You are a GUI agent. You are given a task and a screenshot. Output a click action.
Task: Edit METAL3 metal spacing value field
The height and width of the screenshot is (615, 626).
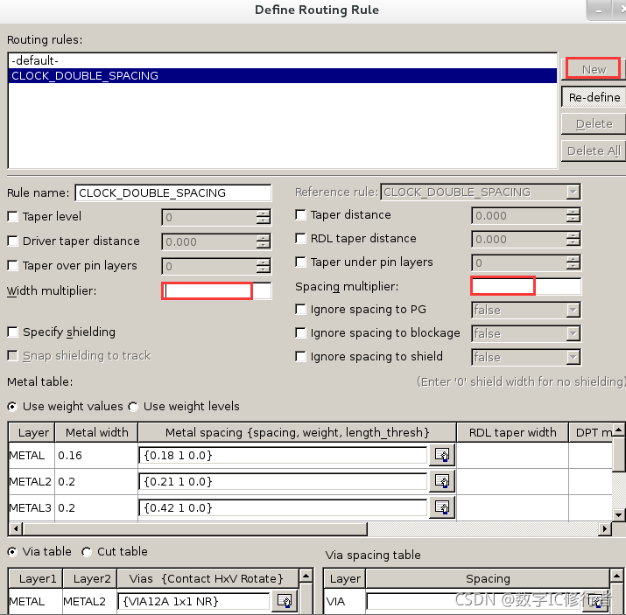coord(283,507)
